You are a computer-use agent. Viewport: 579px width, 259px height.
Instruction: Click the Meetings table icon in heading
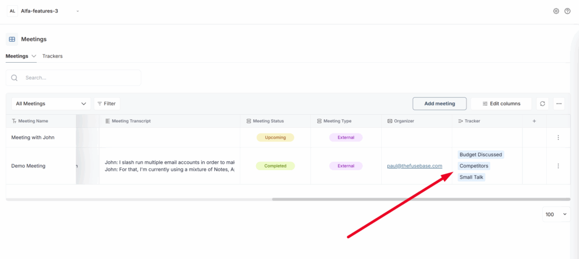click(12, 40)
